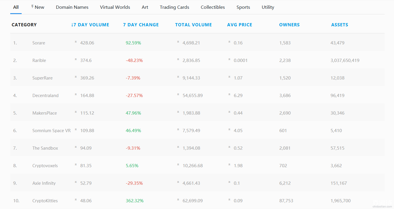
Task: Click the ETH symbol before 6.29
Action: (x=229, y=94)
